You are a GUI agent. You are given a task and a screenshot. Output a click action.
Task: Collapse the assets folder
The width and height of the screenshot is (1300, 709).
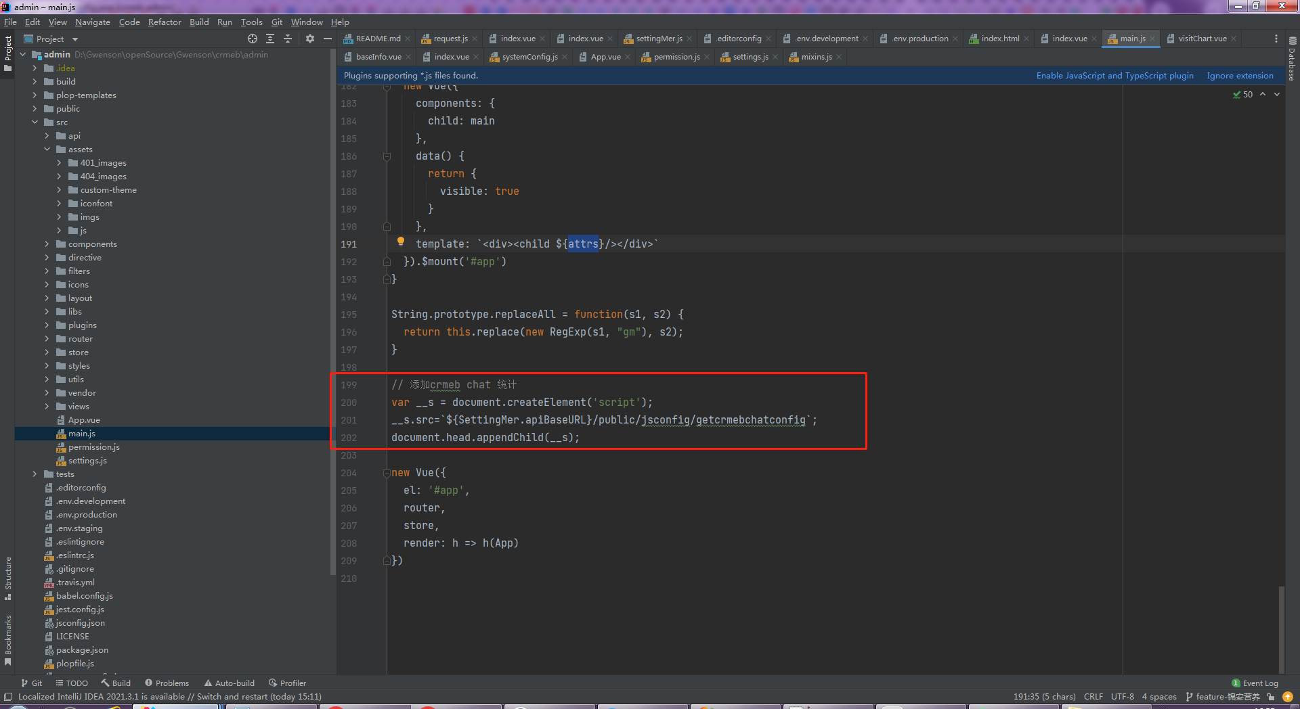point(47,150)
